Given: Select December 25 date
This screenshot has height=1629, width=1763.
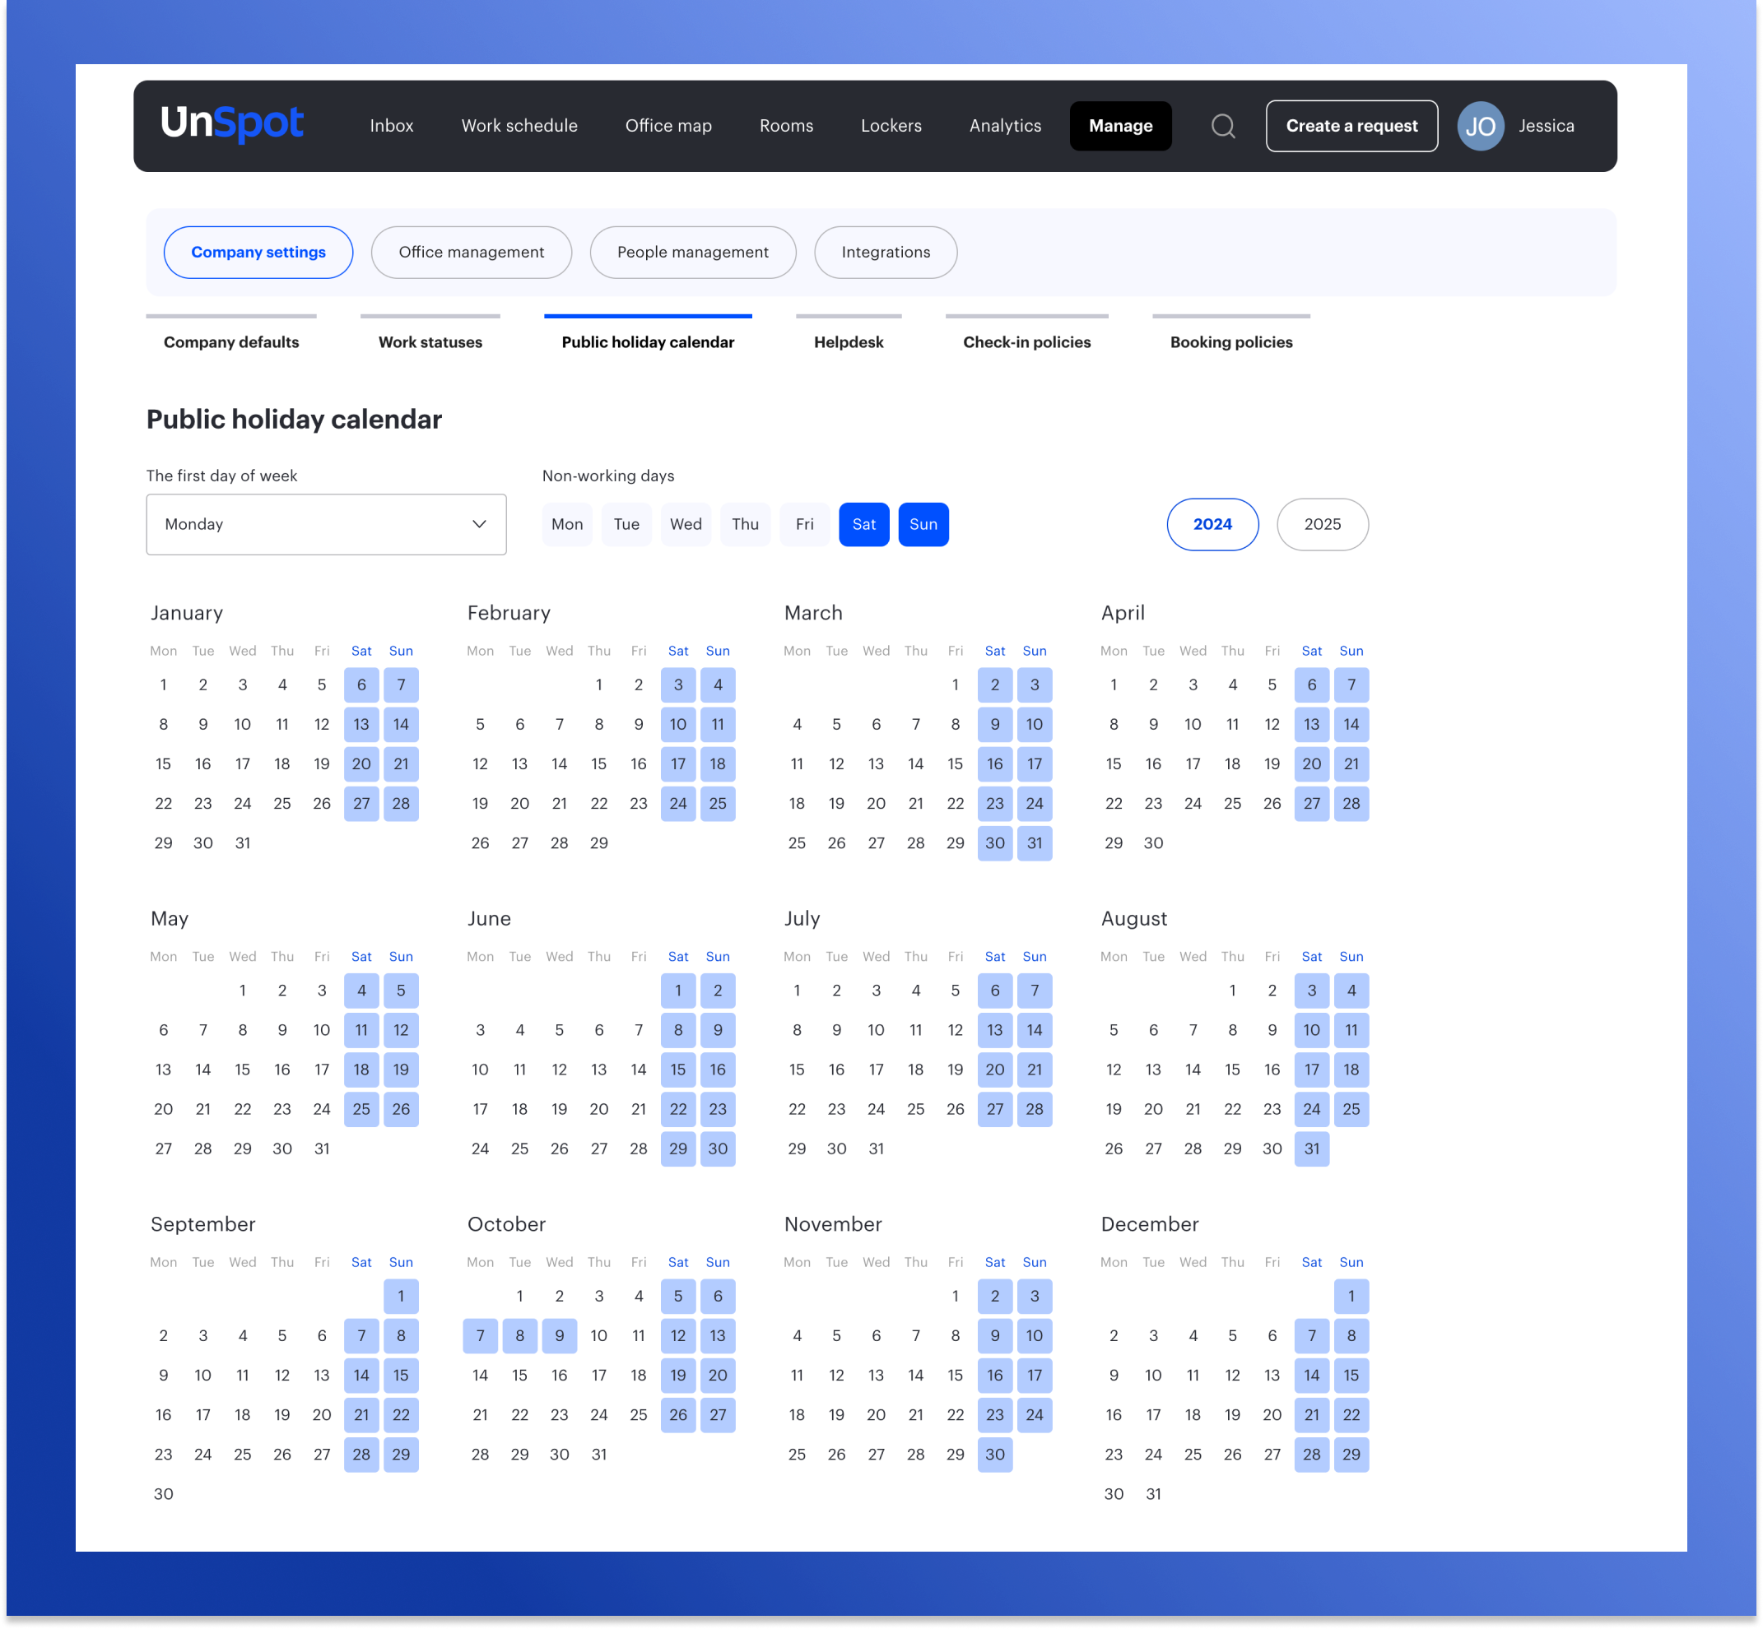Looking at the screenshot, I should [x=1193, y=1455].
